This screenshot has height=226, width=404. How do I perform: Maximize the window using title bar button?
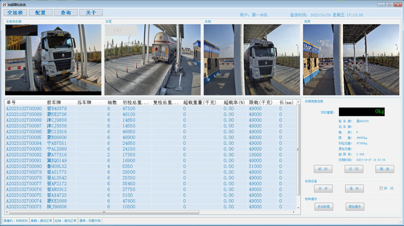pyautogui.click(x=389, y=4)
